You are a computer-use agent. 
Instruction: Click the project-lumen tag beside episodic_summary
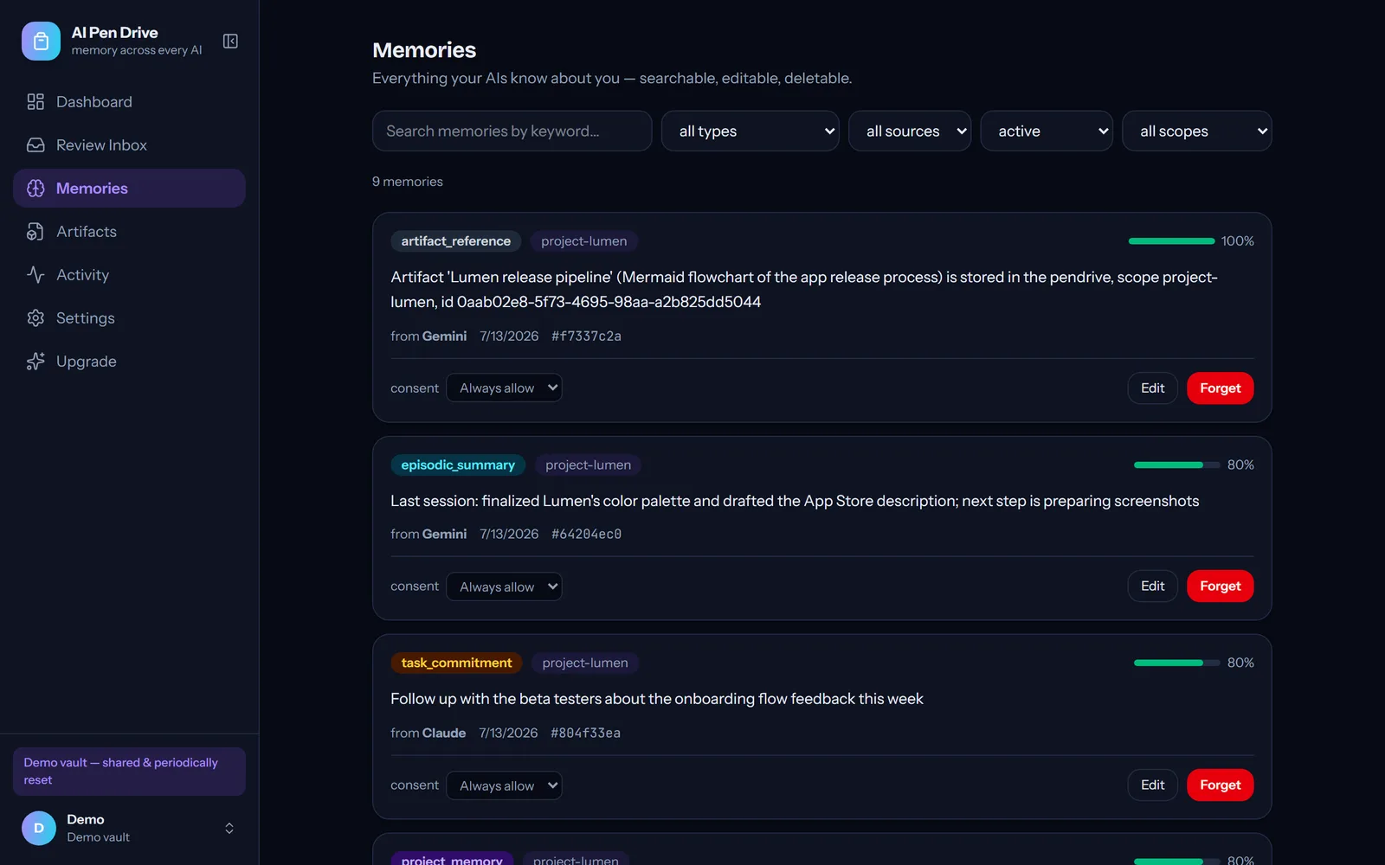pos(588,465)
